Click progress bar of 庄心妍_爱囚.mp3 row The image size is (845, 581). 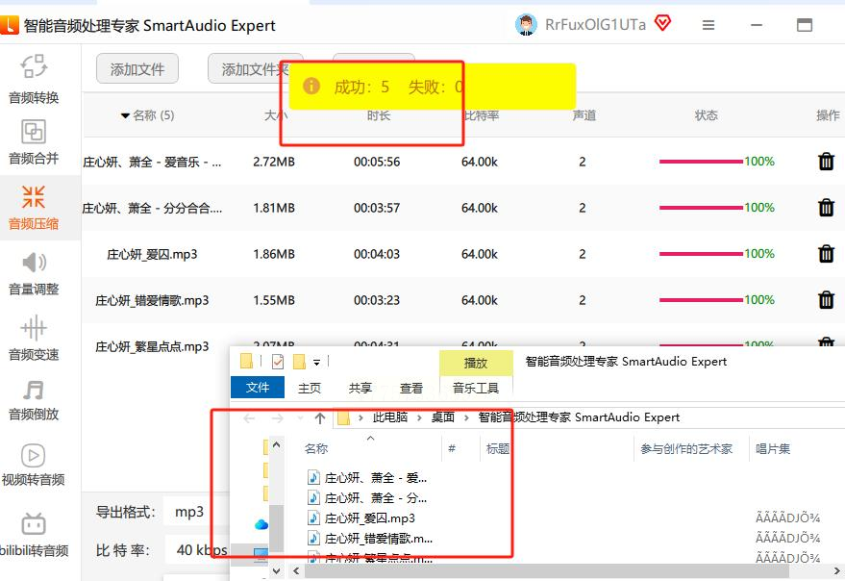(701, 254)
